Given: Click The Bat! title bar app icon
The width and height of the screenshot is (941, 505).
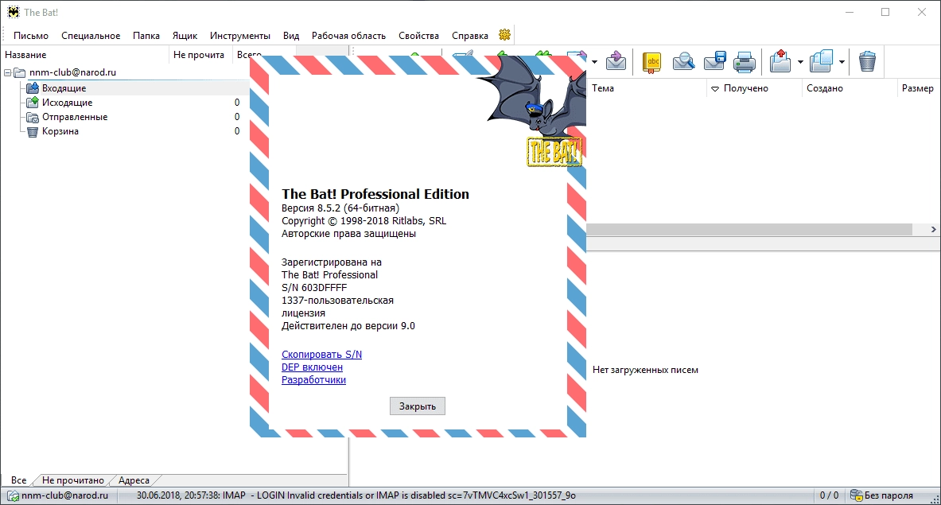Looking at the screenshot, I should click(14, 12).
